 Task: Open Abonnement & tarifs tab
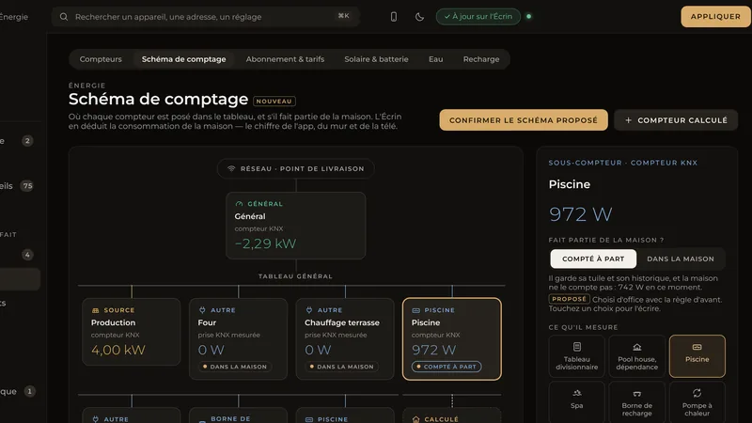tap(285, 59)
